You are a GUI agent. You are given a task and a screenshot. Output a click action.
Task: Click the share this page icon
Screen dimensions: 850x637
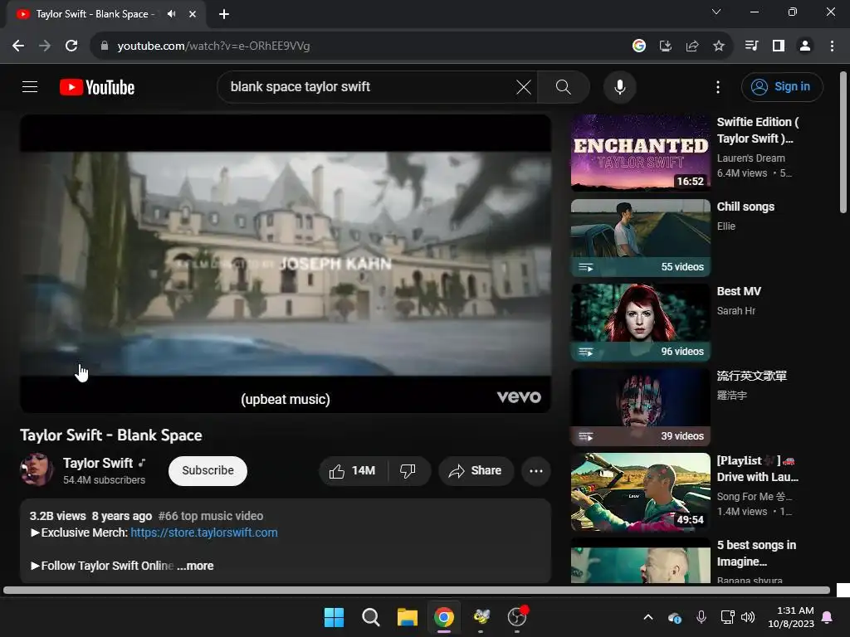click(692, 46)
